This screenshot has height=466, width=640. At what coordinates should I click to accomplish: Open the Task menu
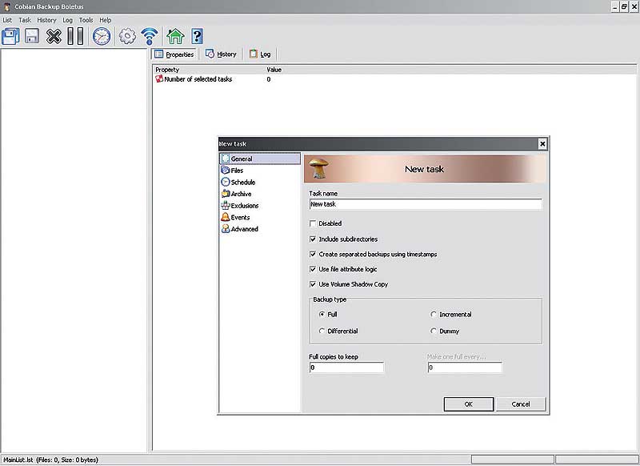coord(25,20)
